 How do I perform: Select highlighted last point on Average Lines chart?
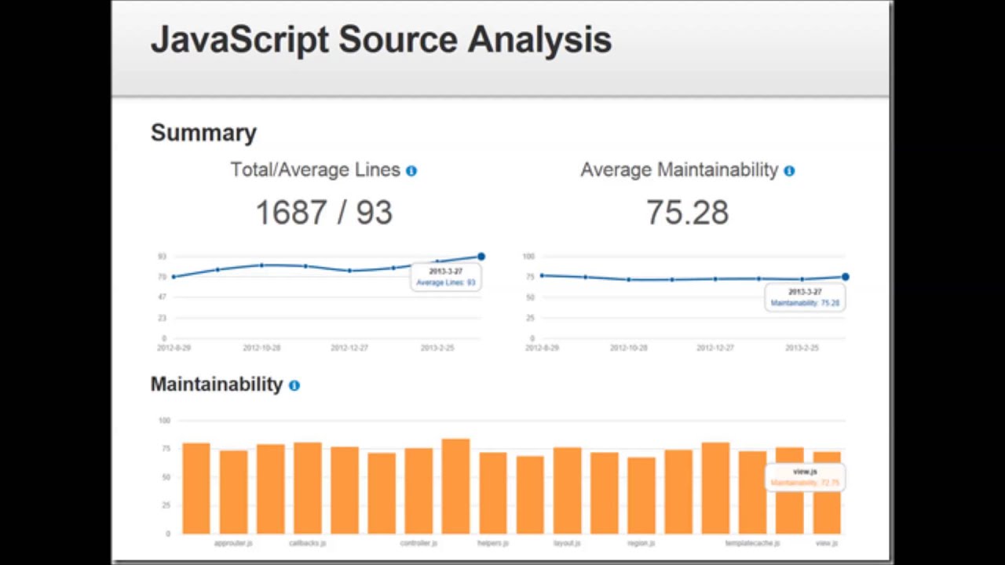(x=481, y=257)
